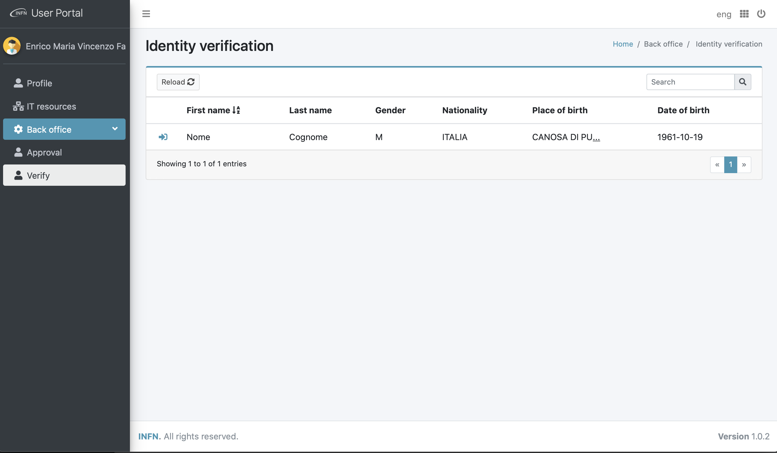Click the login/enter icon for Nome Cognome
This screenshot has height=453, width=777.
click(x=163, y=136)
